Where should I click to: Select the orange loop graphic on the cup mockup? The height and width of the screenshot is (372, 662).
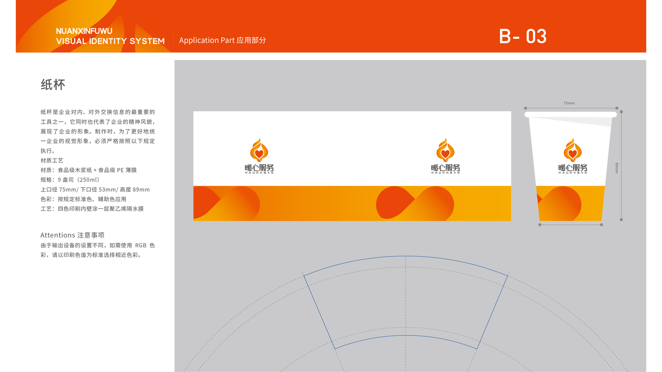[559, 203]
